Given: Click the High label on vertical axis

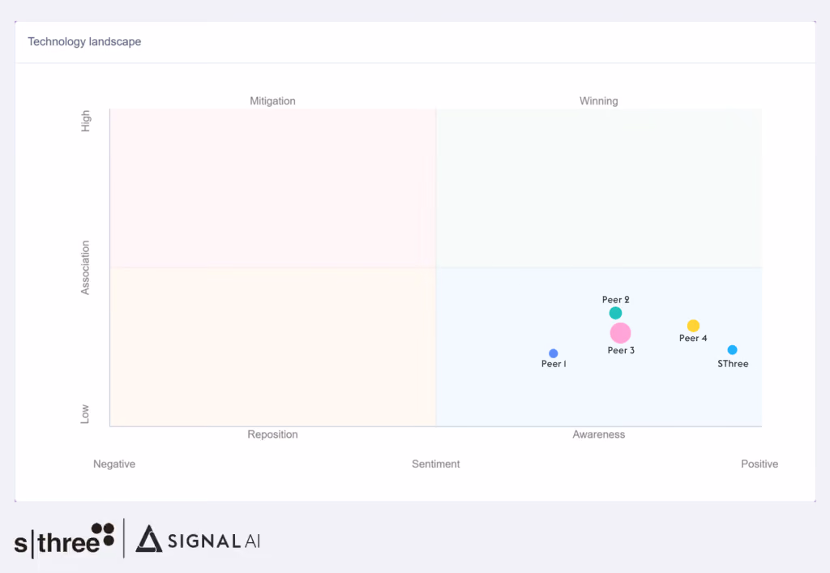Looking at the screenshot, I should [85, 121].
